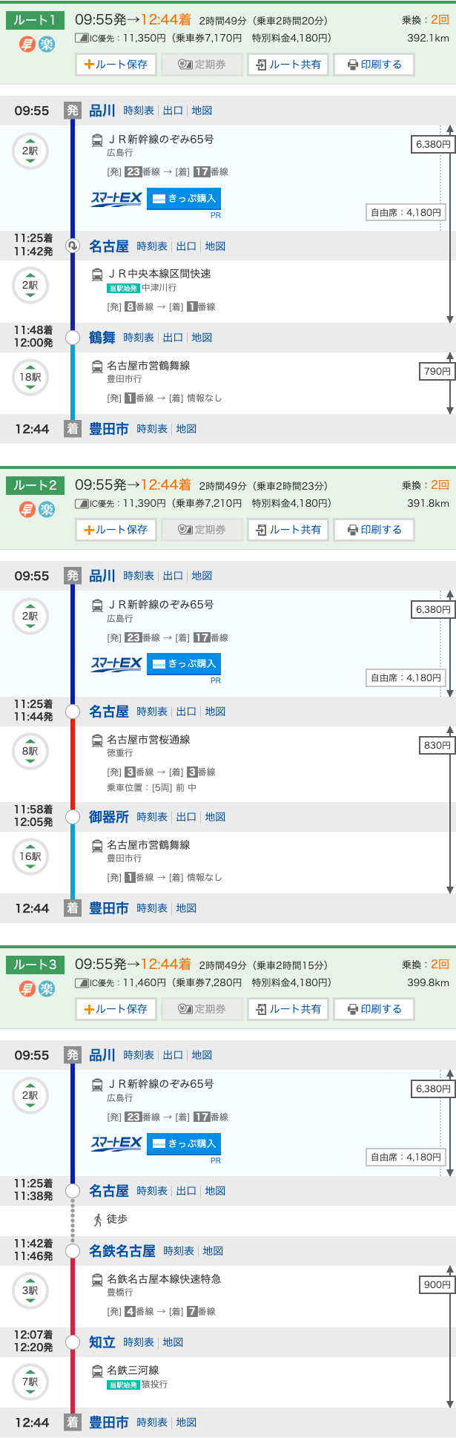This screenshot has width=456, height=1438.
Task: Expand the 2駅 stops for 中央本線 in Route 1
Action: (x=30, y=286)
